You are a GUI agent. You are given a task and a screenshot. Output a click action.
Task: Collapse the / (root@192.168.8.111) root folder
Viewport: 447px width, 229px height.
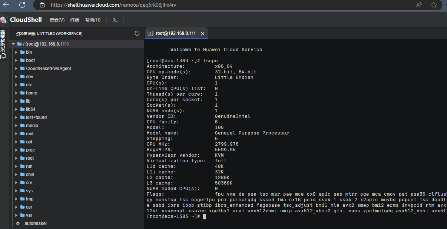[13, 44]
